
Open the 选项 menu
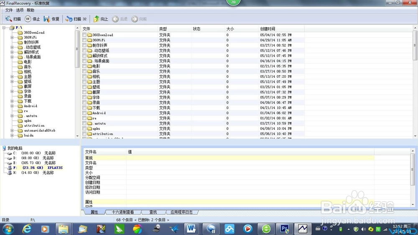click(x=20, y=10)
